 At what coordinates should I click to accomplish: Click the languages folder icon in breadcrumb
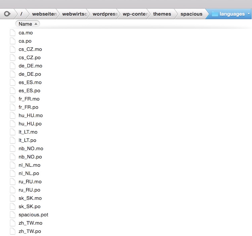pos(215,14)
